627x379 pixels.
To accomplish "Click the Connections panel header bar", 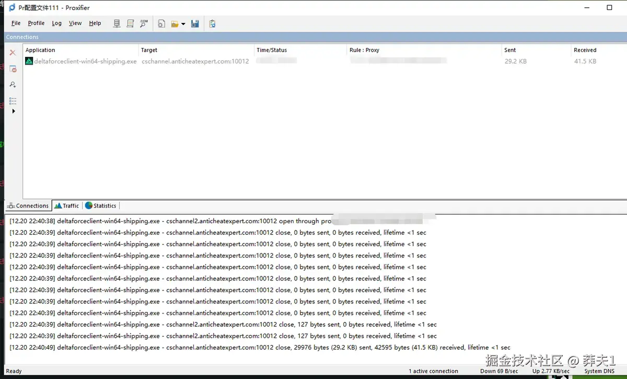I will pyautogui.click(x=316, y=37).
